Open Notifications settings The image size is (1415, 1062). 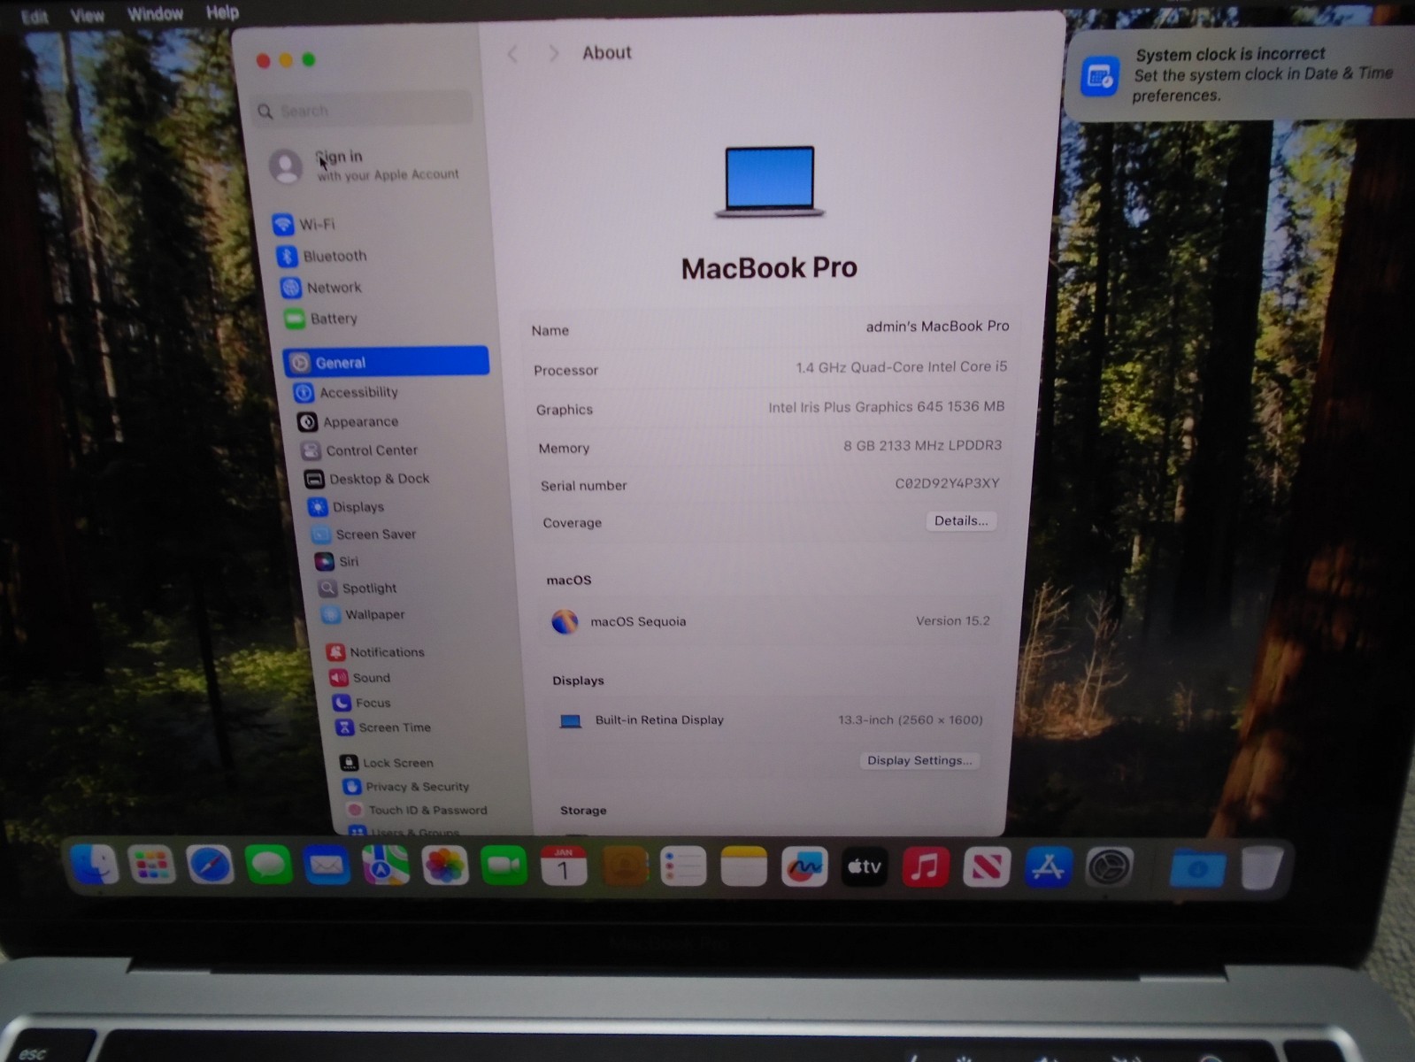click(375, 652)
